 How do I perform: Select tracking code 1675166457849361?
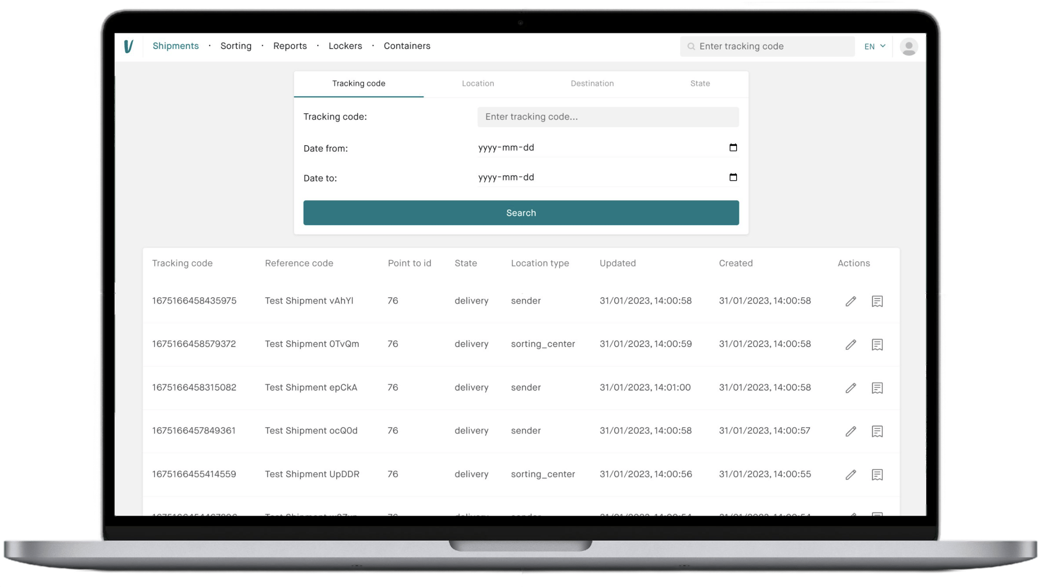pos(194,431)
